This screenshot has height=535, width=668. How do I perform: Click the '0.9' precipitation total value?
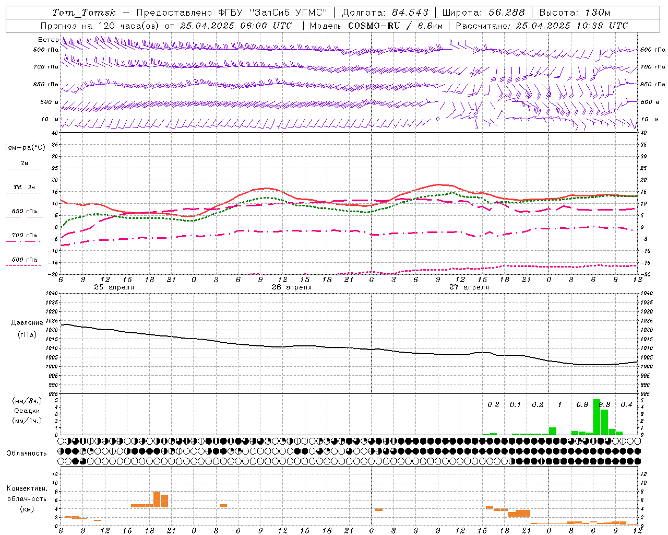click(582, 405)
